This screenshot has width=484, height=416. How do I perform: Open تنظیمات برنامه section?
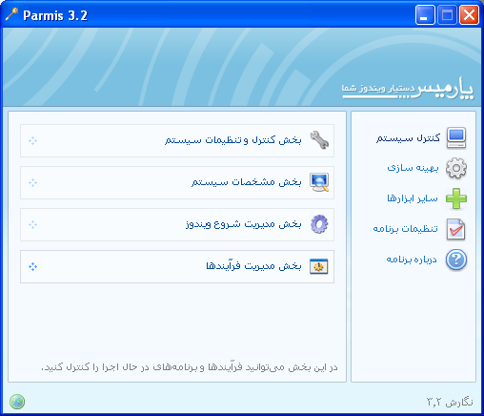tap(420, 229)
